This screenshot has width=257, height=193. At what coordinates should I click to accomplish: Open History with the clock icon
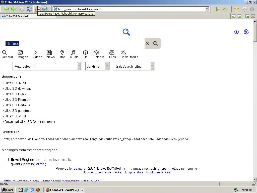point(244,9)
